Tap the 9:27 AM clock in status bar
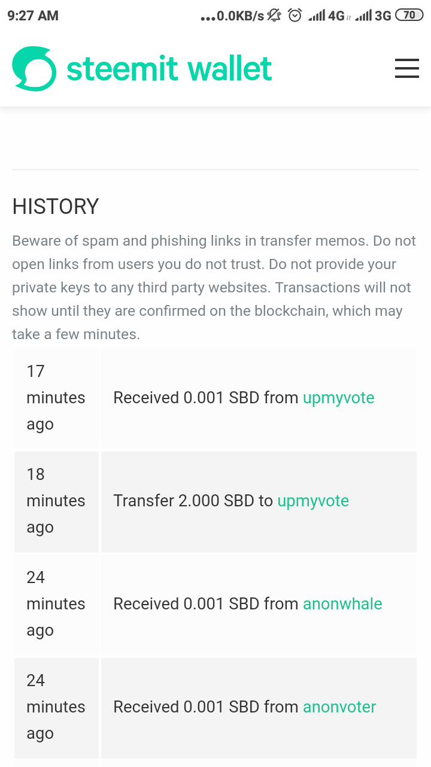 [x=33, y=16]
